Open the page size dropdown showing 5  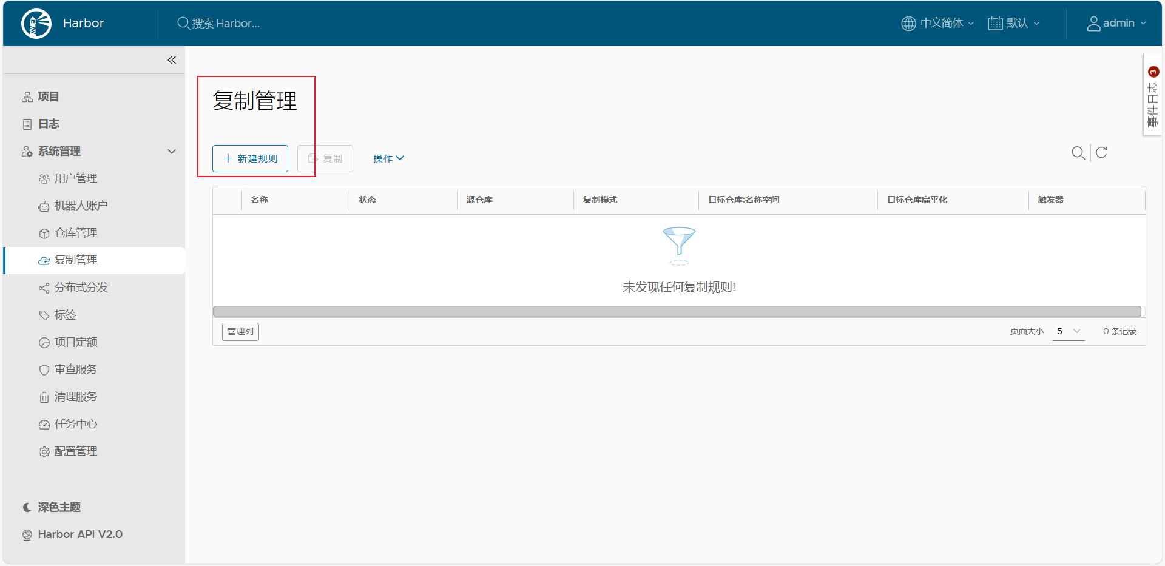coord(1069,331)
